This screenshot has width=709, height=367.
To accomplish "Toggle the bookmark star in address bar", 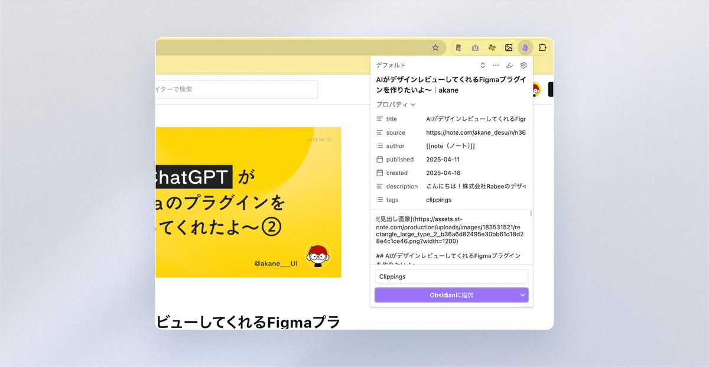I will tap(435, 47).
